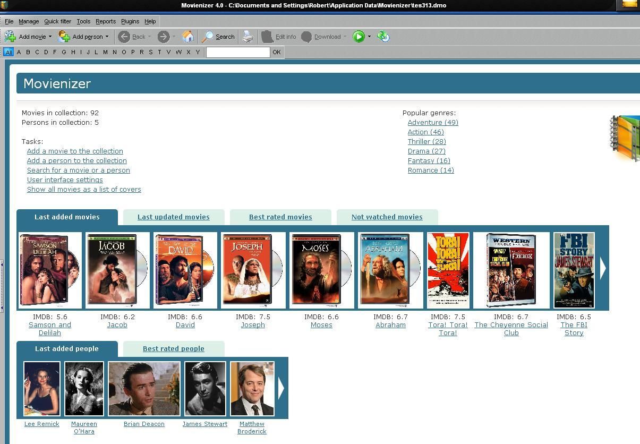The height and width of the screenshot is (444, 640).
Task: Filter titles by letter B
Action: point(28,52)
